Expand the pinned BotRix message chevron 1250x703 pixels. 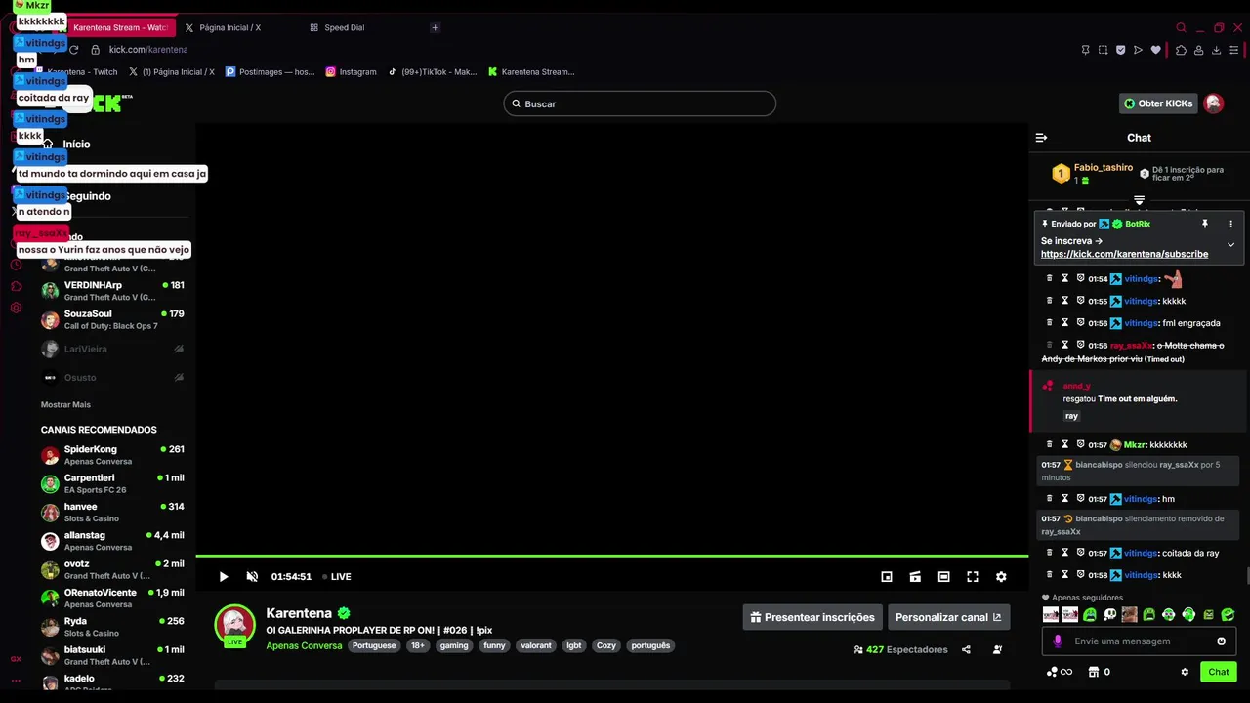[1230, 245]
